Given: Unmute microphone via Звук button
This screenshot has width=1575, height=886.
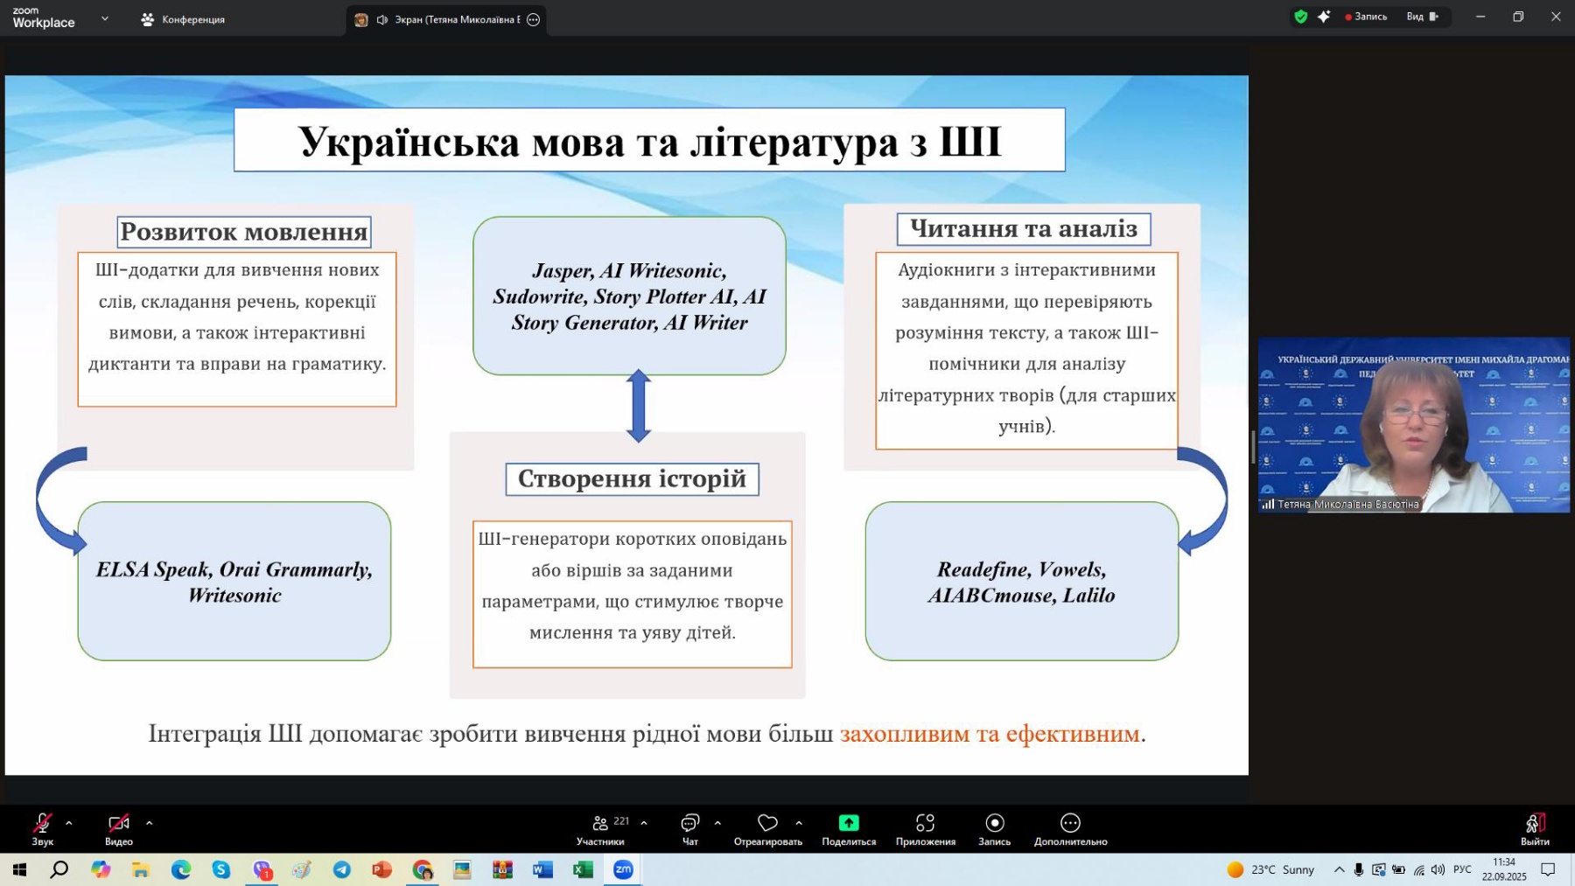Looking at the screenshot, I should (x=42, y=828).
